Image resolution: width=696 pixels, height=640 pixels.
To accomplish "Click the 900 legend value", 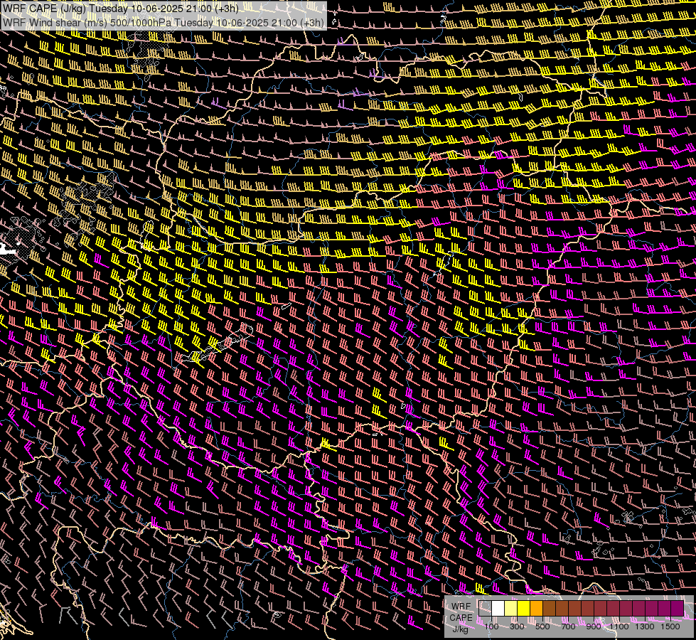I will 594,626.
